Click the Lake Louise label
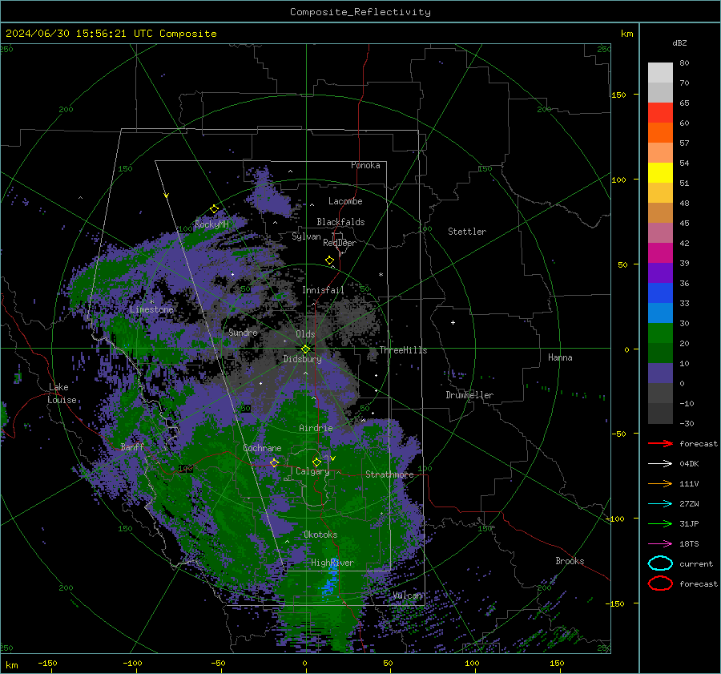721x674 pixels. (62, 394)
